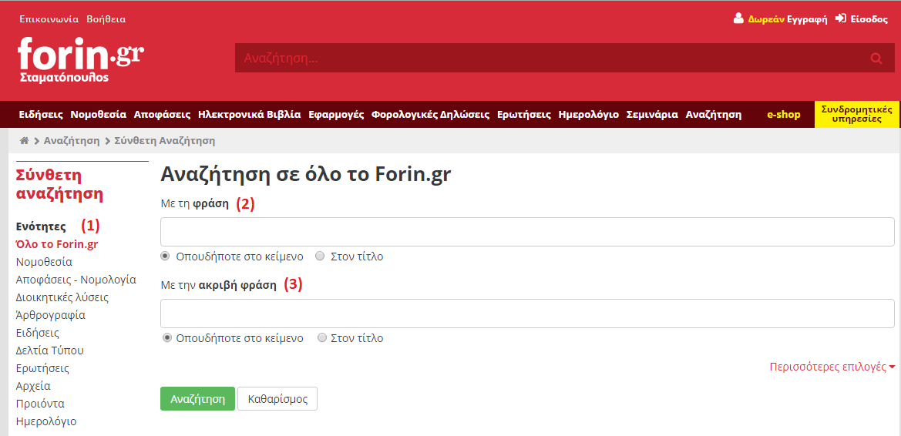Select Άρθρογραφία section
The height and width of the screenshot is (436, 901).
tap(51, 315)
